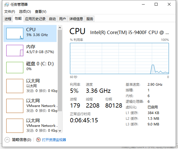Click the fewer details (简略信息) chevron icon
The image size is (178, 149).
(7, 140)
